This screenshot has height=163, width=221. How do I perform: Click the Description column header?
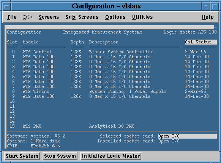[x=104, y=42]
